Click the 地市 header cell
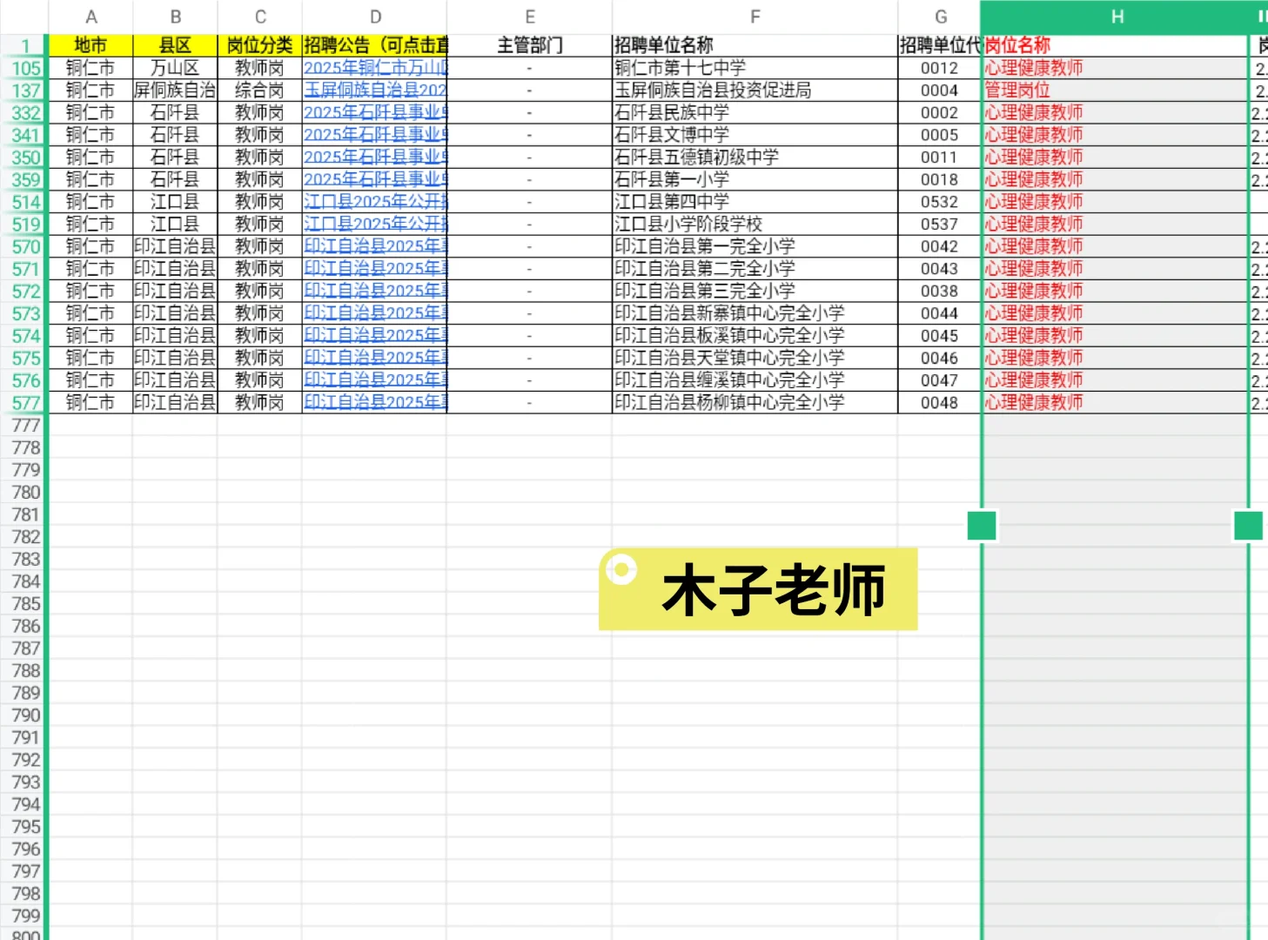The height and width of the screenshot is (940, 1268). tap(91, 45)
